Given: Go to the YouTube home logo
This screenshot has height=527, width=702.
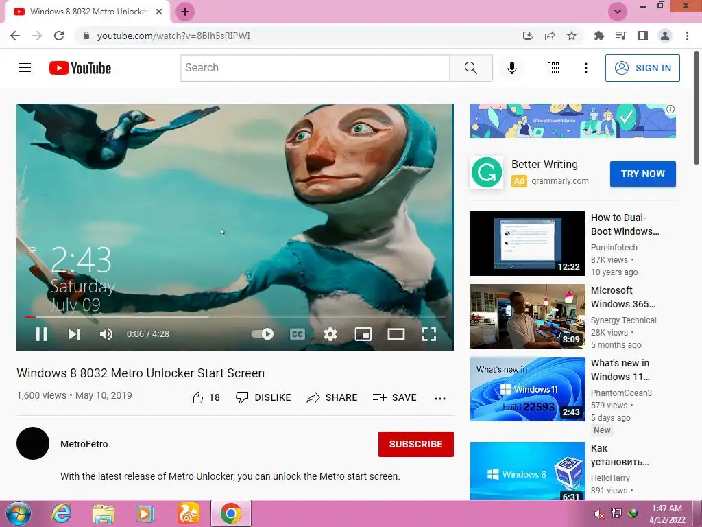Looking at the screenshot, I should pyautogui.click(x=80, y=68).
